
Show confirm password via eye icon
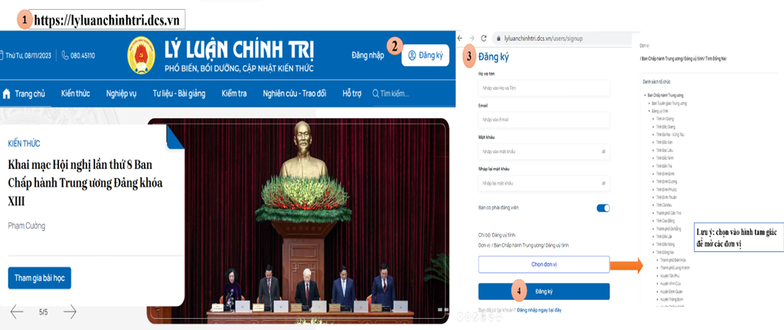[x=604, y=183]
